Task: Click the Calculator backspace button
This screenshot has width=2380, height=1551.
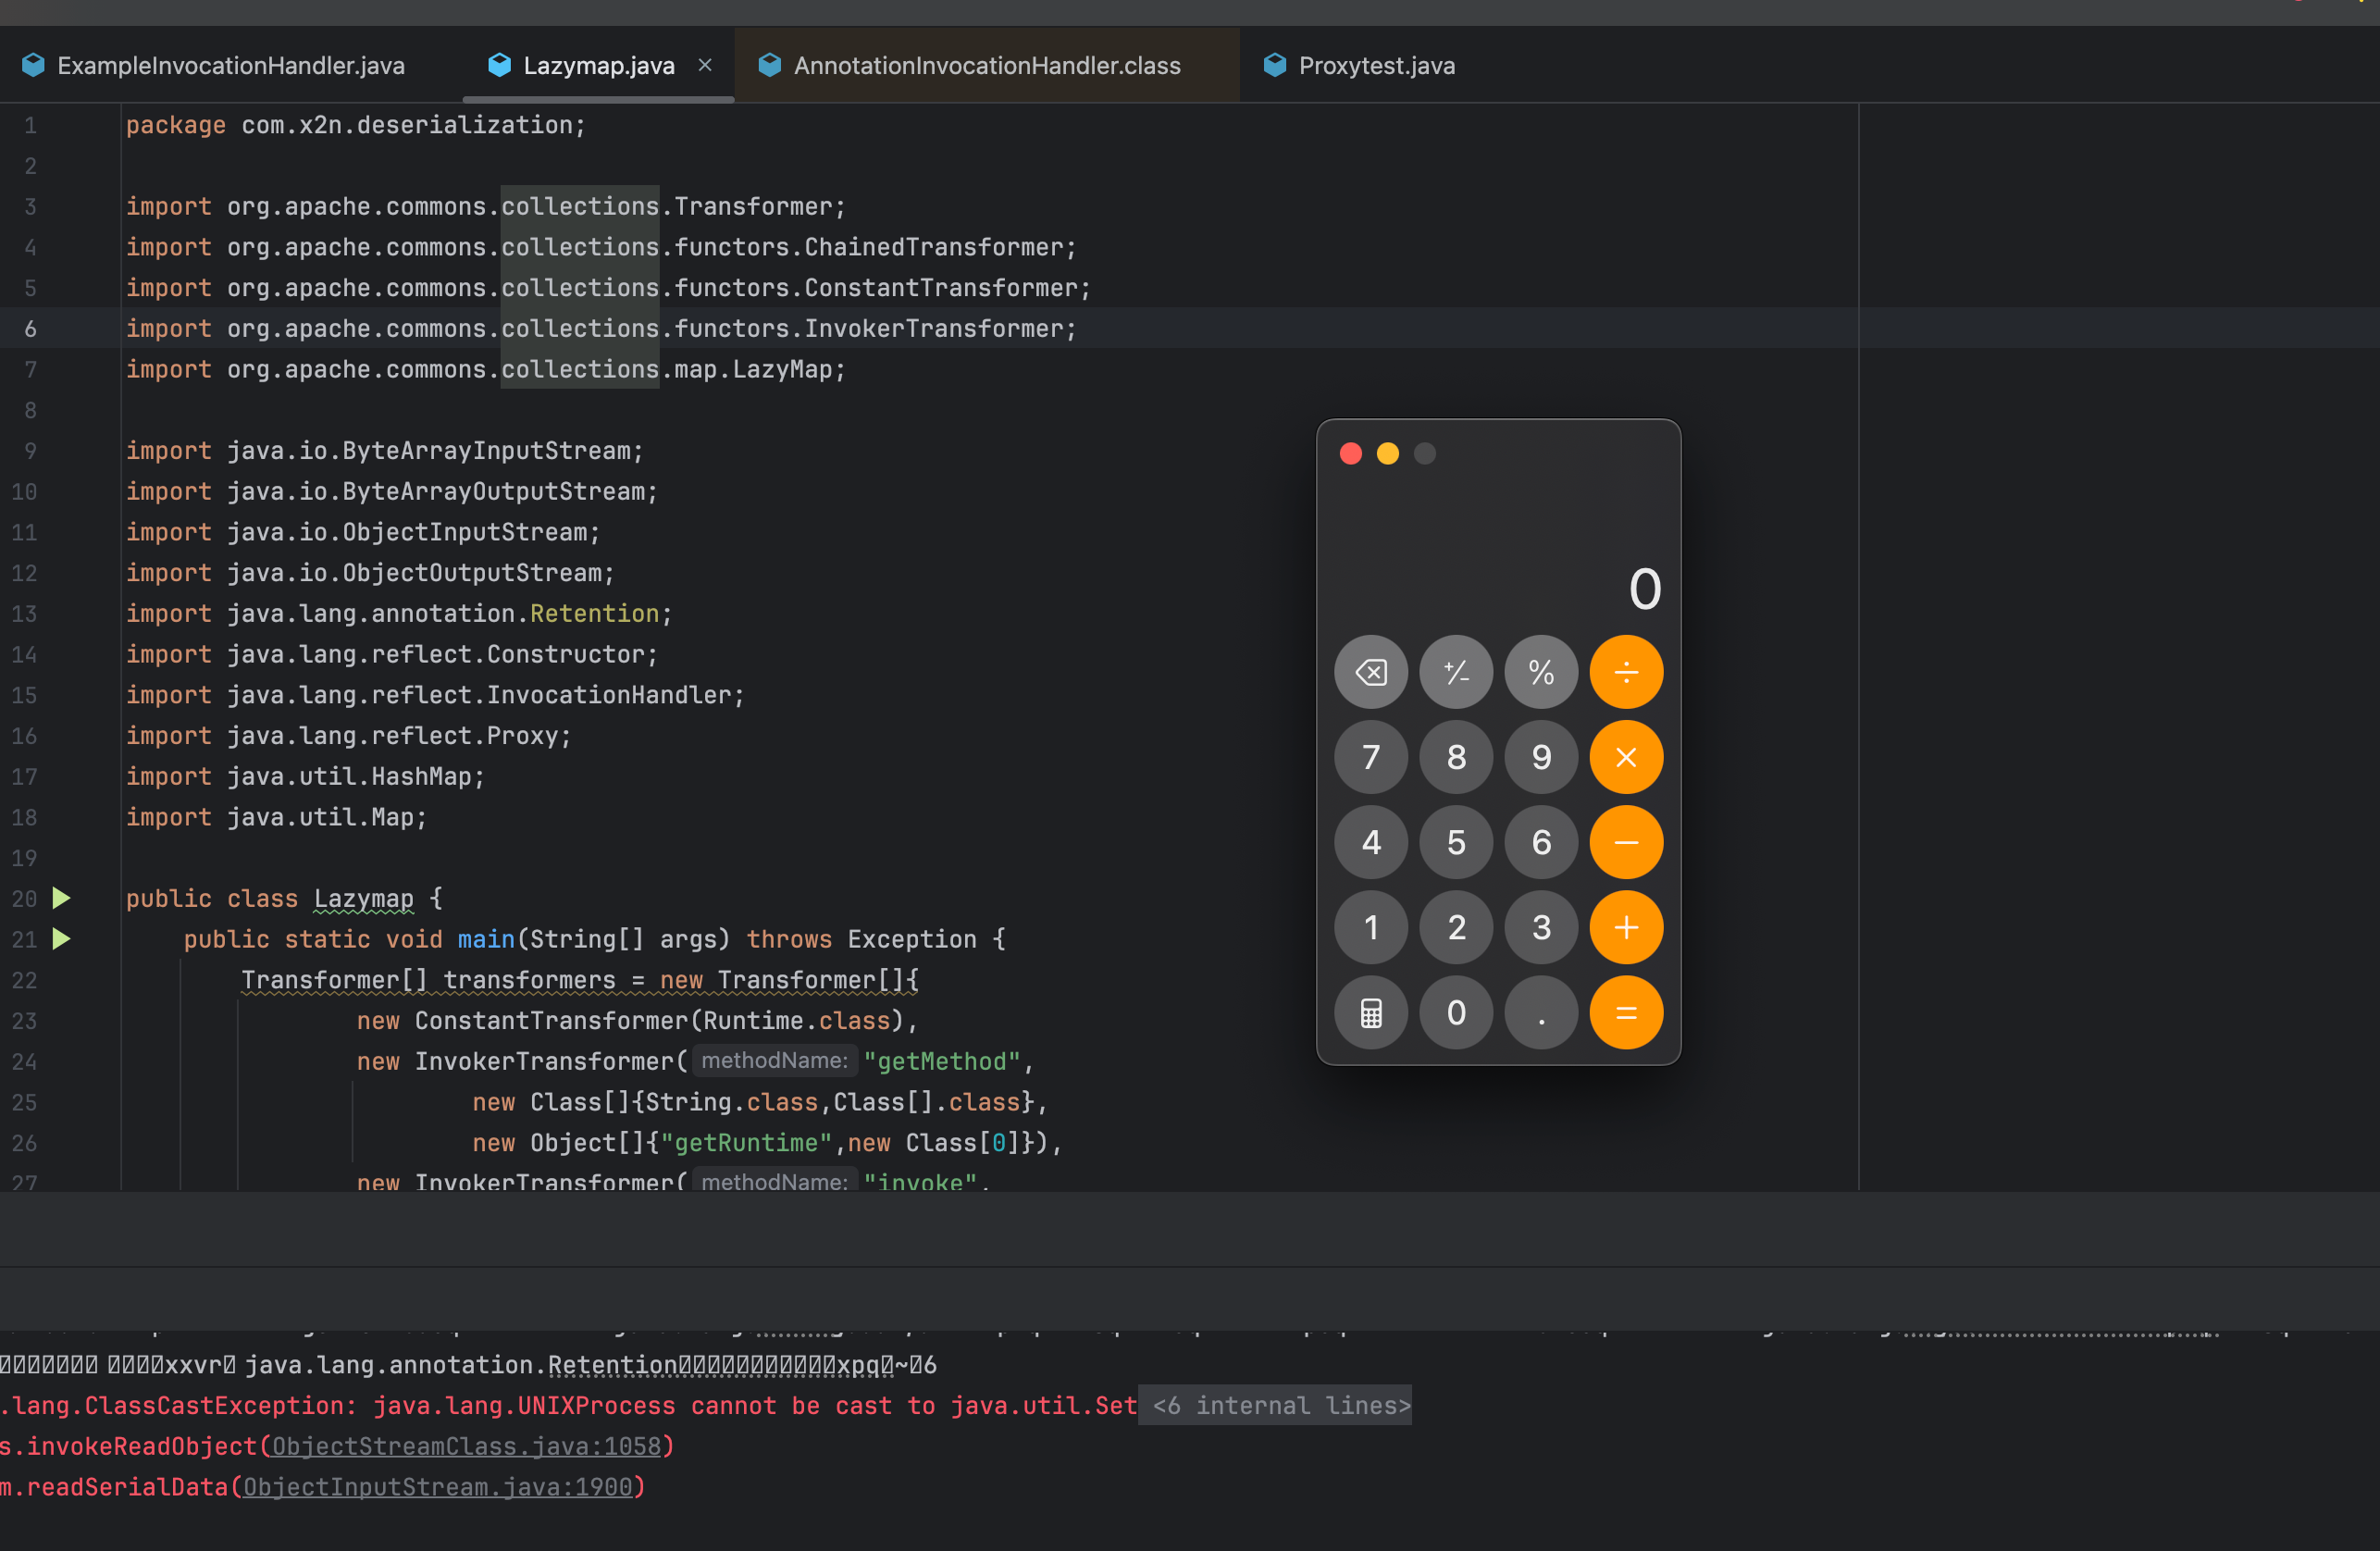Action: pyautogui.click(x=1371, y=672)
